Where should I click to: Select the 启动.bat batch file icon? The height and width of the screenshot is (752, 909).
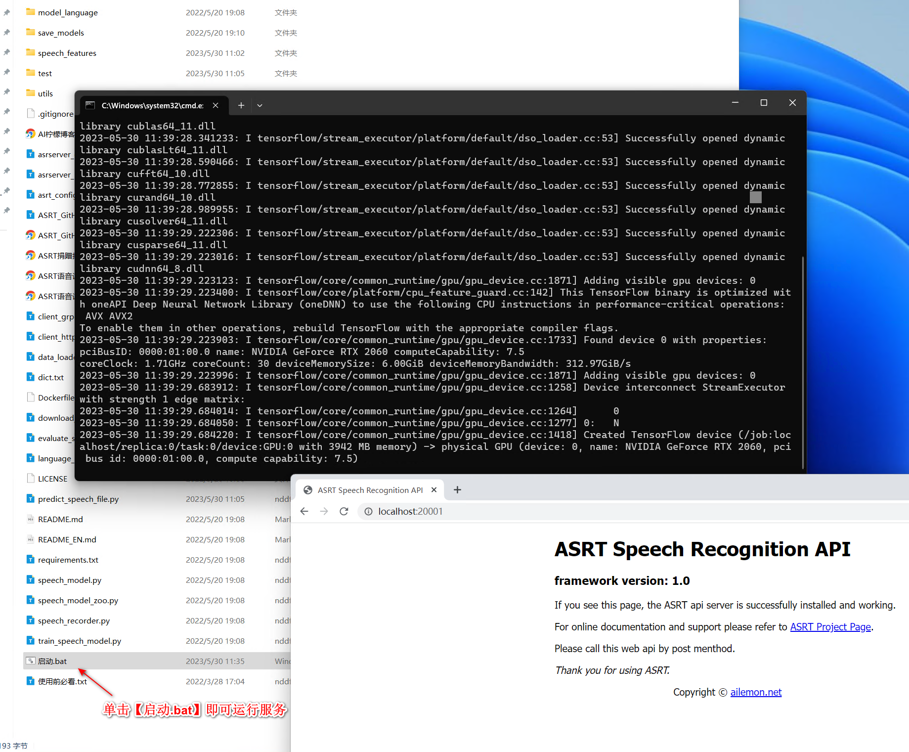pyautogui.click(x=31, y=661)
